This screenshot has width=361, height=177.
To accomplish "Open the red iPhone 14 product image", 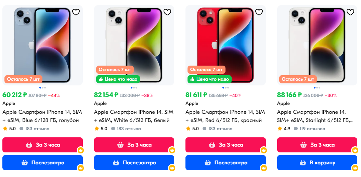I will (225, 45).
